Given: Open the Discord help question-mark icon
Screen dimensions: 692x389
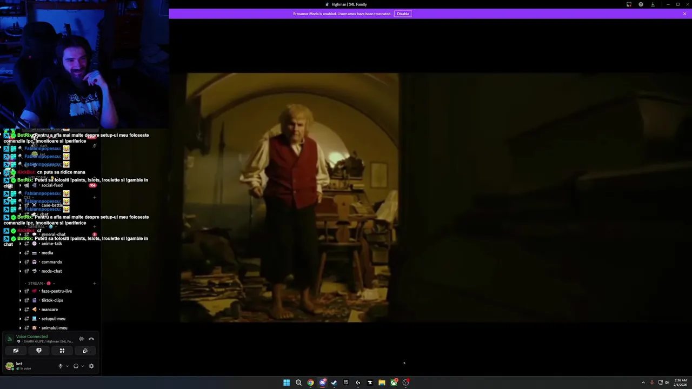Looking at the screenshot, I should coord(641,4).
